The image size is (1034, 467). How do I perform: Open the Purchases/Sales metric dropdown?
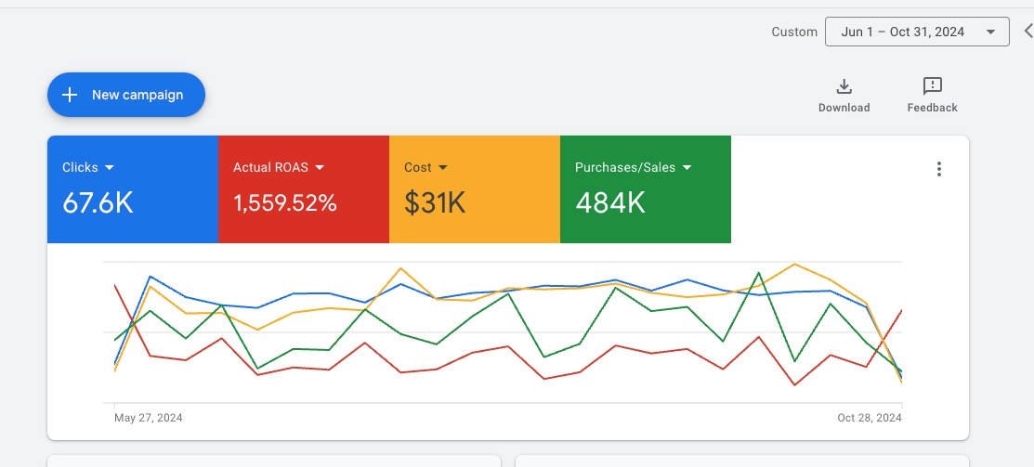(x=633, y=167)
